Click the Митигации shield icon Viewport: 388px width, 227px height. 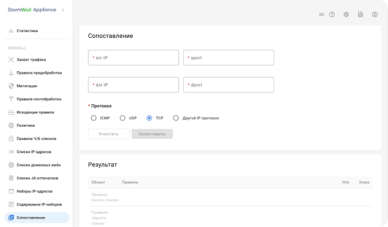[x=11, y=86]
